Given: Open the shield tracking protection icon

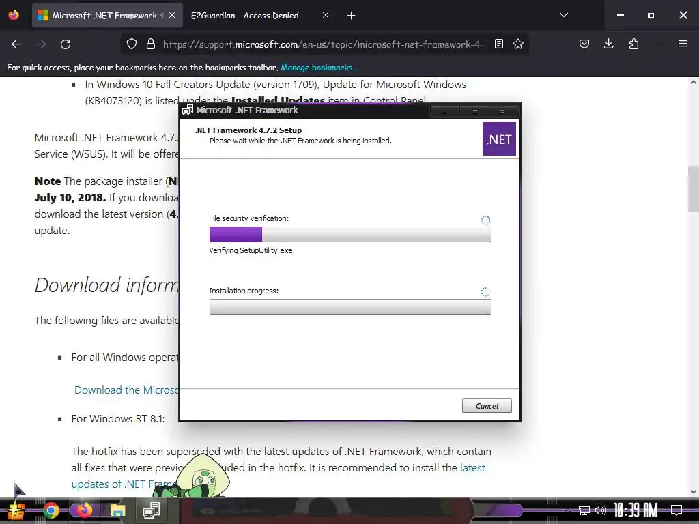Looking at the screenshot, I should [132, 44].
